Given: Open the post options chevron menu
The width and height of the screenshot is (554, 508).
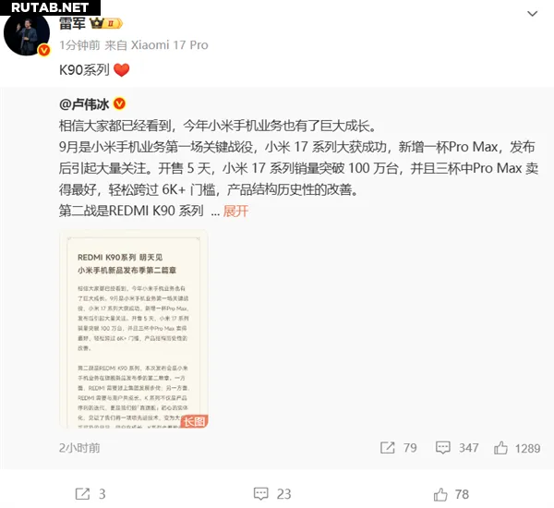Looking at the screenshot, I should (x=532, y=14).
